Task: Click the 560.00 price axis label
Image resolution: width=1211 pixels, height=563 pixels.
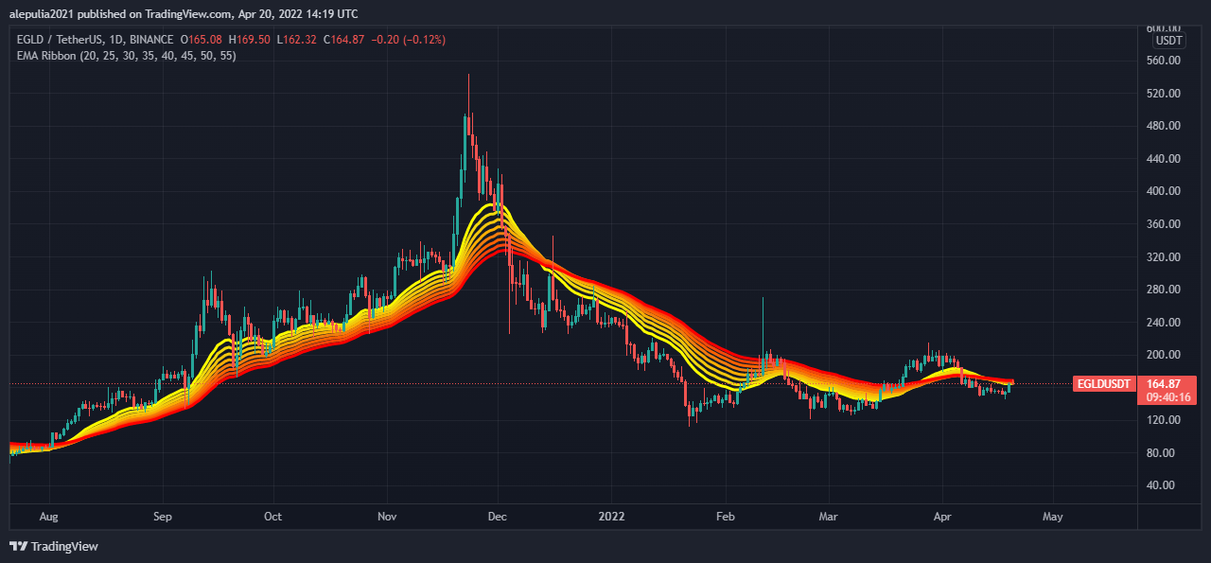Action: [x=1162, y=61]
